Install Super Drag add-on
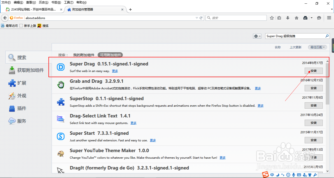Viewport: 334px width, 178px height. pyautogui.click(x=314, y=71)
